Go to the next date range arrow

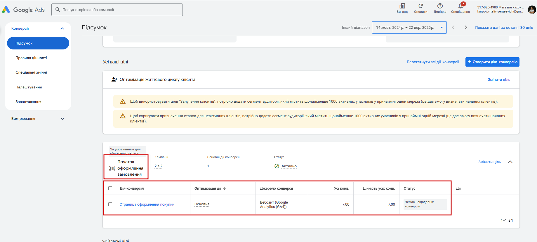click(x=466, y=28)
